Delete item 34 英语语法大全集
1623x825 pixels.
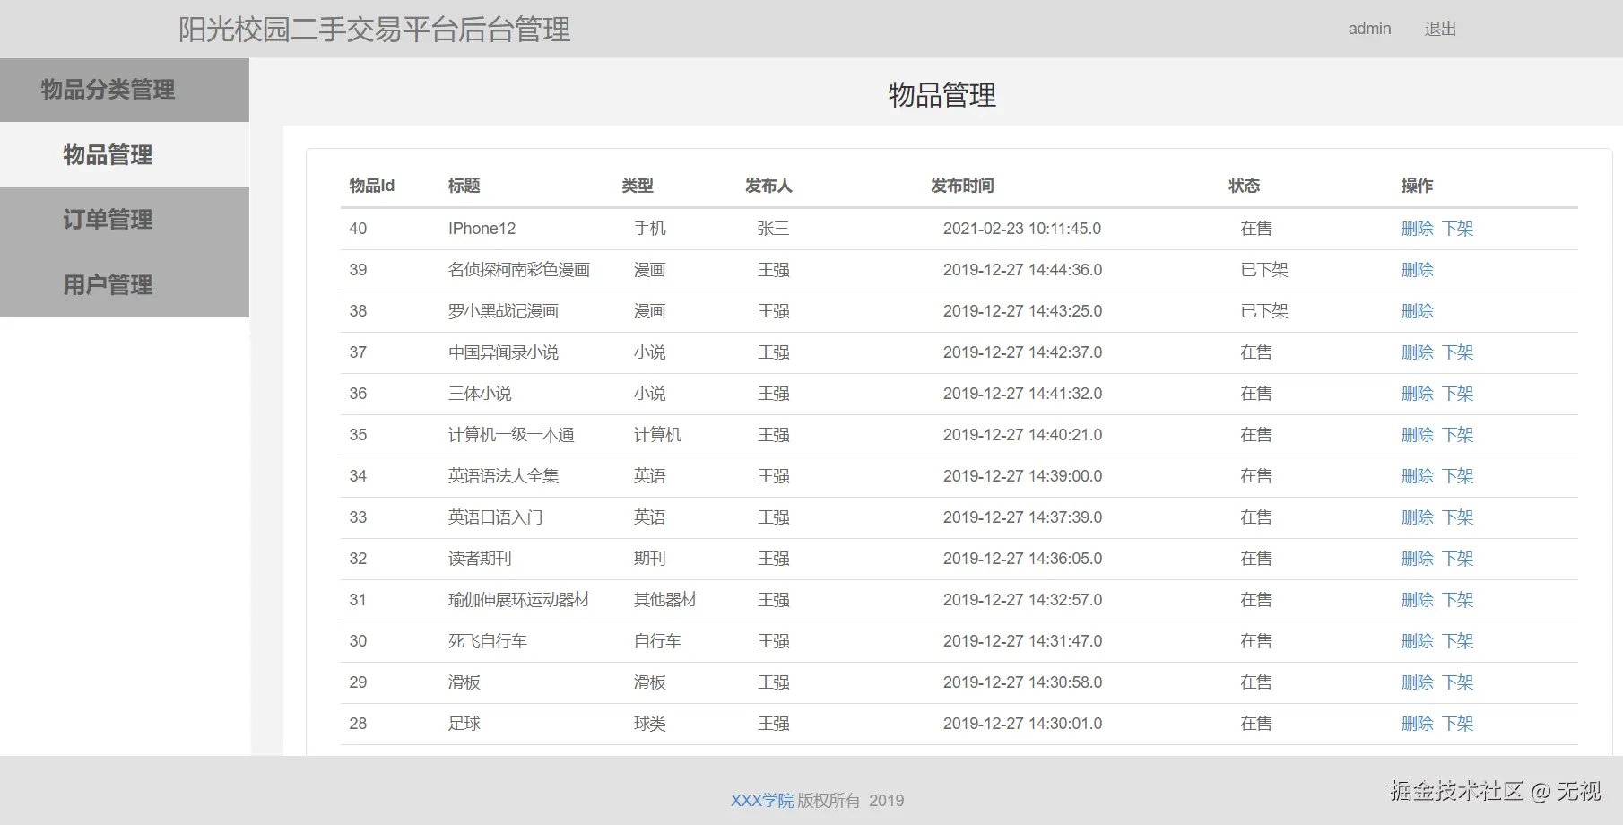pos(1417,476)
